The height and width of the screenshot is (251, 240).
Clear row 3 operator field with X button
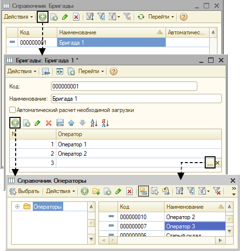click(217, 163)
